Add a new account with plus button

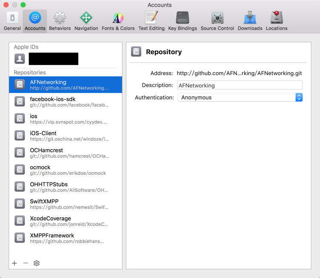pyautogui.click(x=15, y=263)
